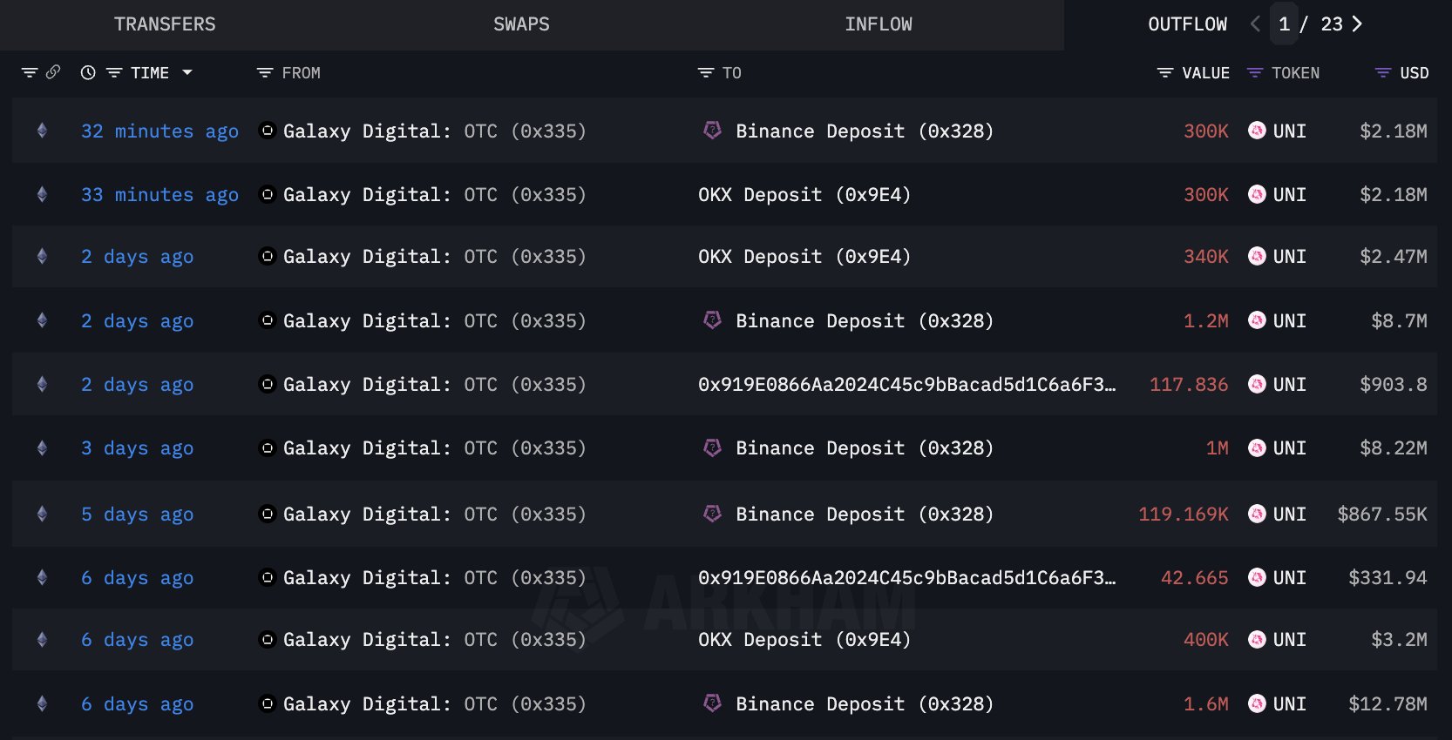Click the current page number field
Viewport: 1452px width, 740px height.
(x=1284, y=24)
